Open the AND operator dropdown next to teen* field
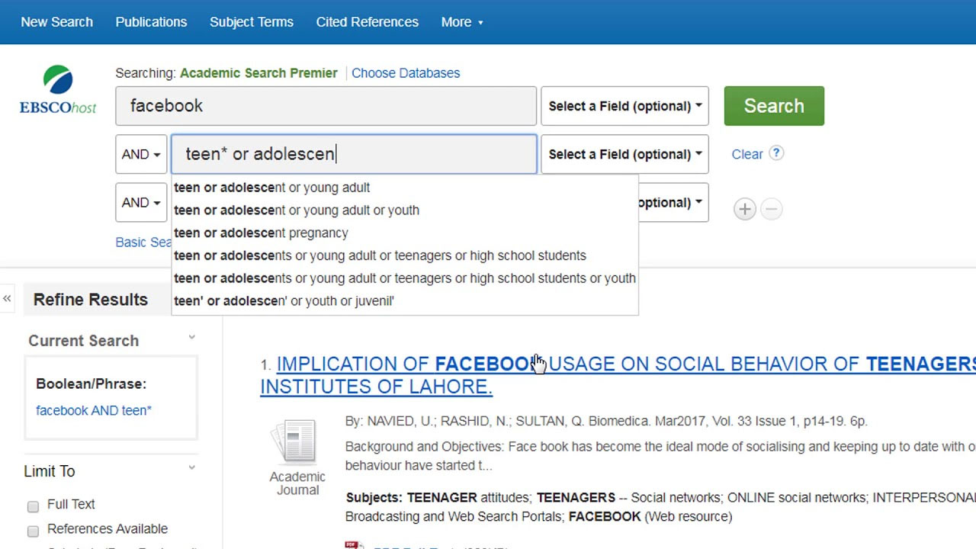The width and height of the screenshot is (976, 549). [141, 154]
